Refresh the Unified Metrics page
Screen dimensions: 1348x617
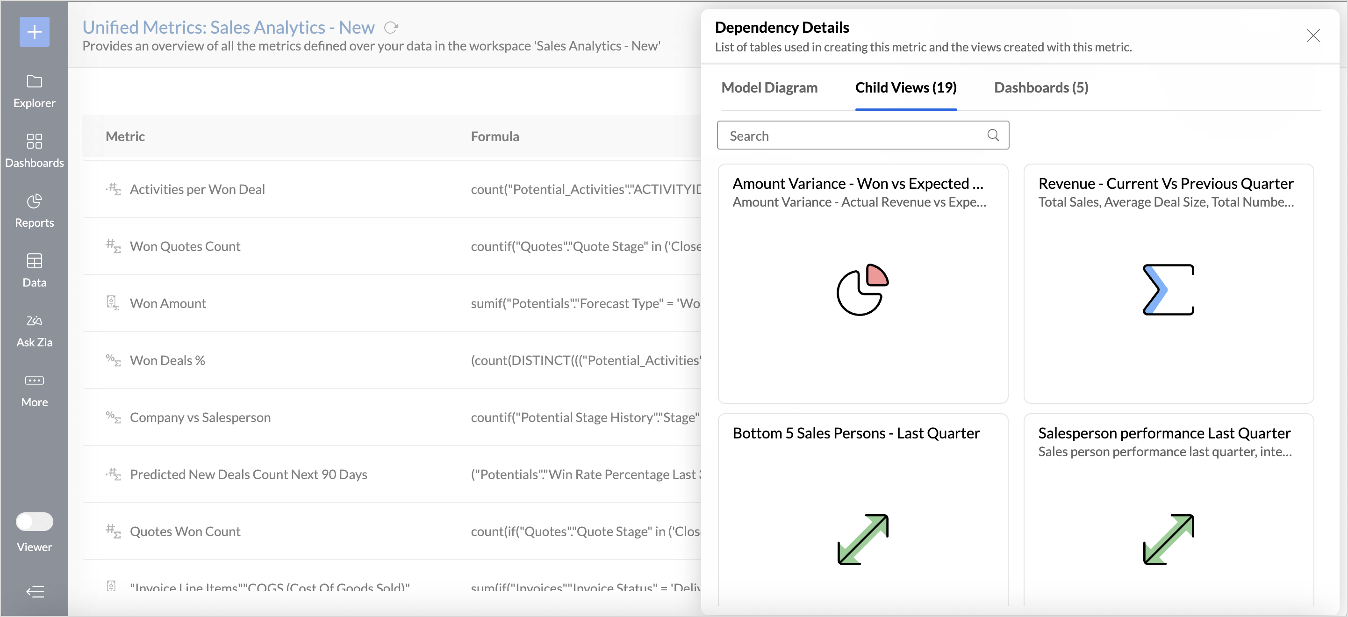tap(391, 27)
